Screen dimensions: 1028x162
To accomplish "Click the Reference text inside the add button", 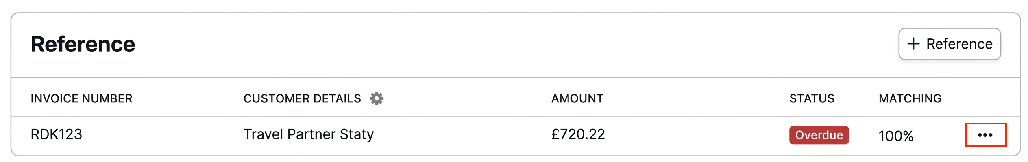I will (x=959, y=44).
